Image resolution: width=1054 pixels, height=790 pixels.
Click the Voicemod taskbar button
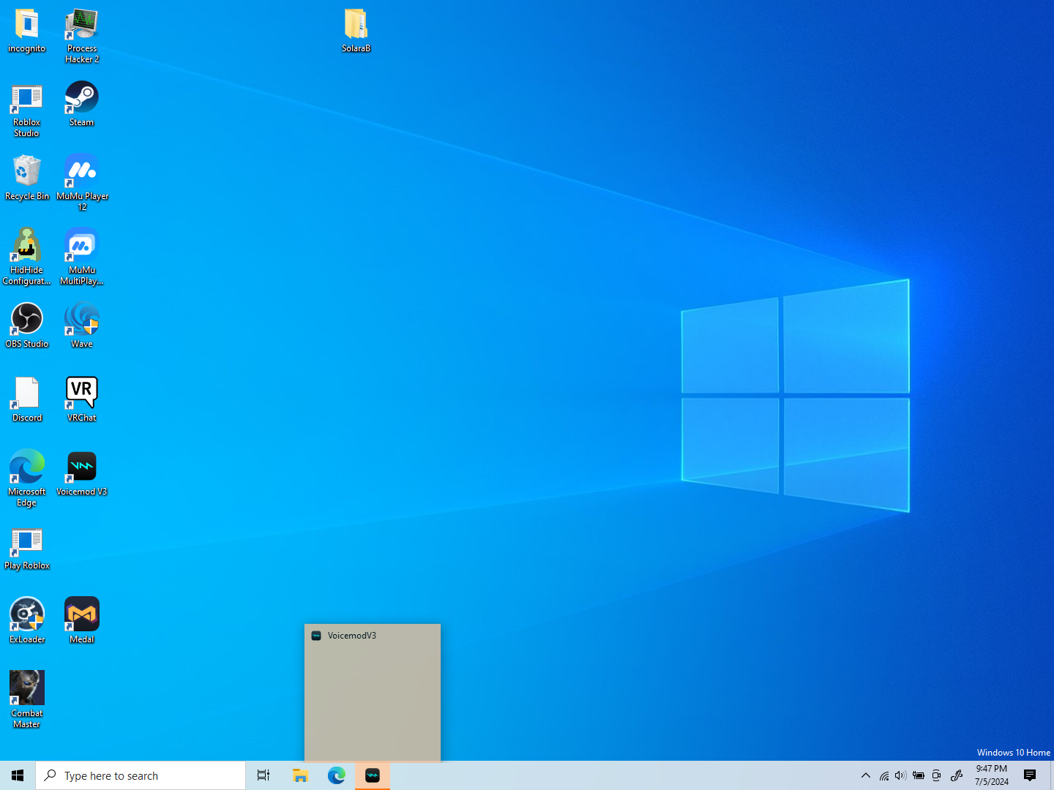pyautogui.click(x=373, y=775)
